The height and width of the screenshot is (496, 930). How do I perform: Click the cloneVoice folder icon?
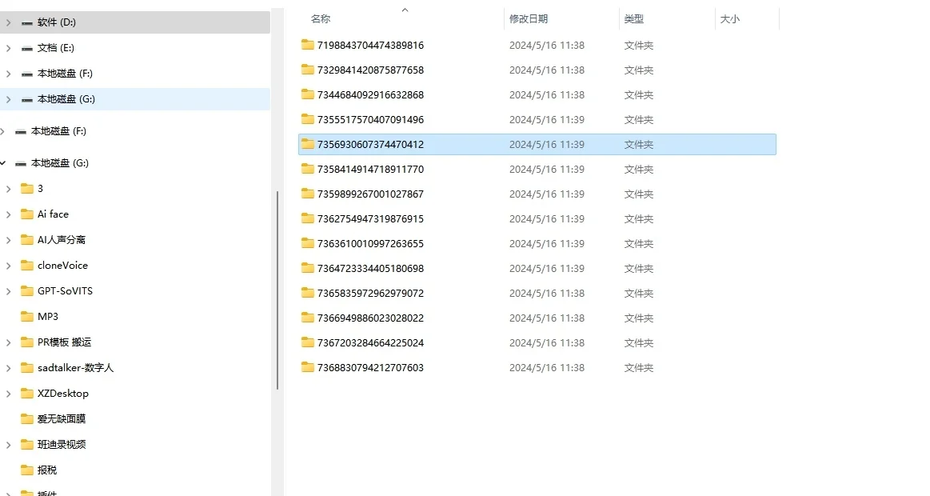27,265
